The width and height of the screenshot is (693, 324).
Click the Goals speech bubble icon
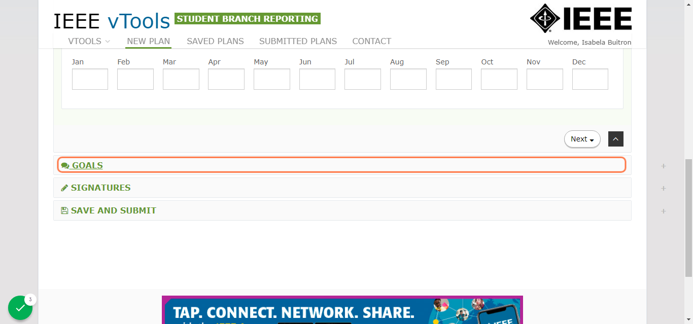[x=65, y=165]
